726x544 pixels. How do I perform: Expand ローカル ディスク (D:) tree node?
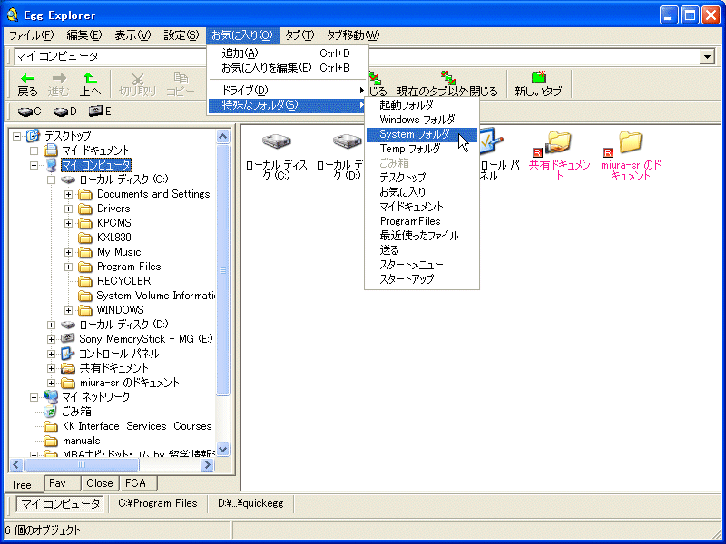tap(52, 325)
